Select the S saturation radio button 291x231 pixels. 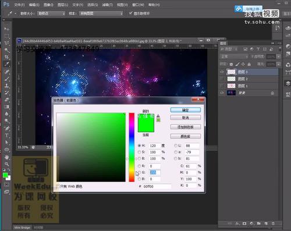click(139, 152)
